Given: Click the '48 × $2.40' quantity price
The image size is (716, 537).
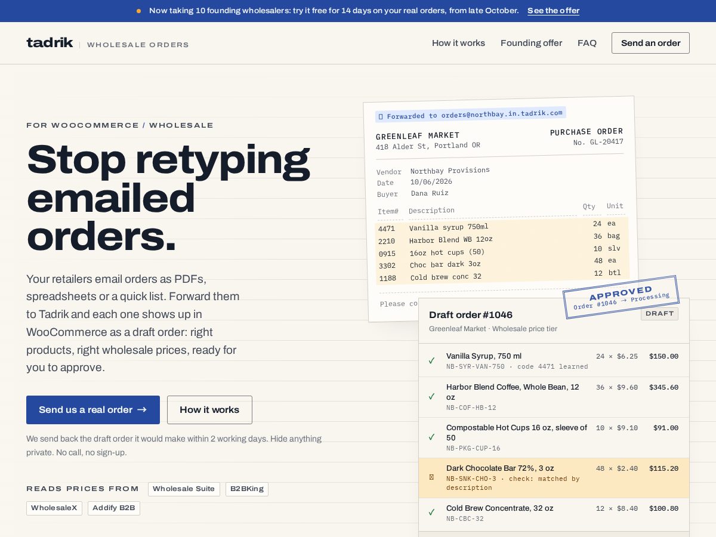Looking at the screenshot, I should click(617, 468).
